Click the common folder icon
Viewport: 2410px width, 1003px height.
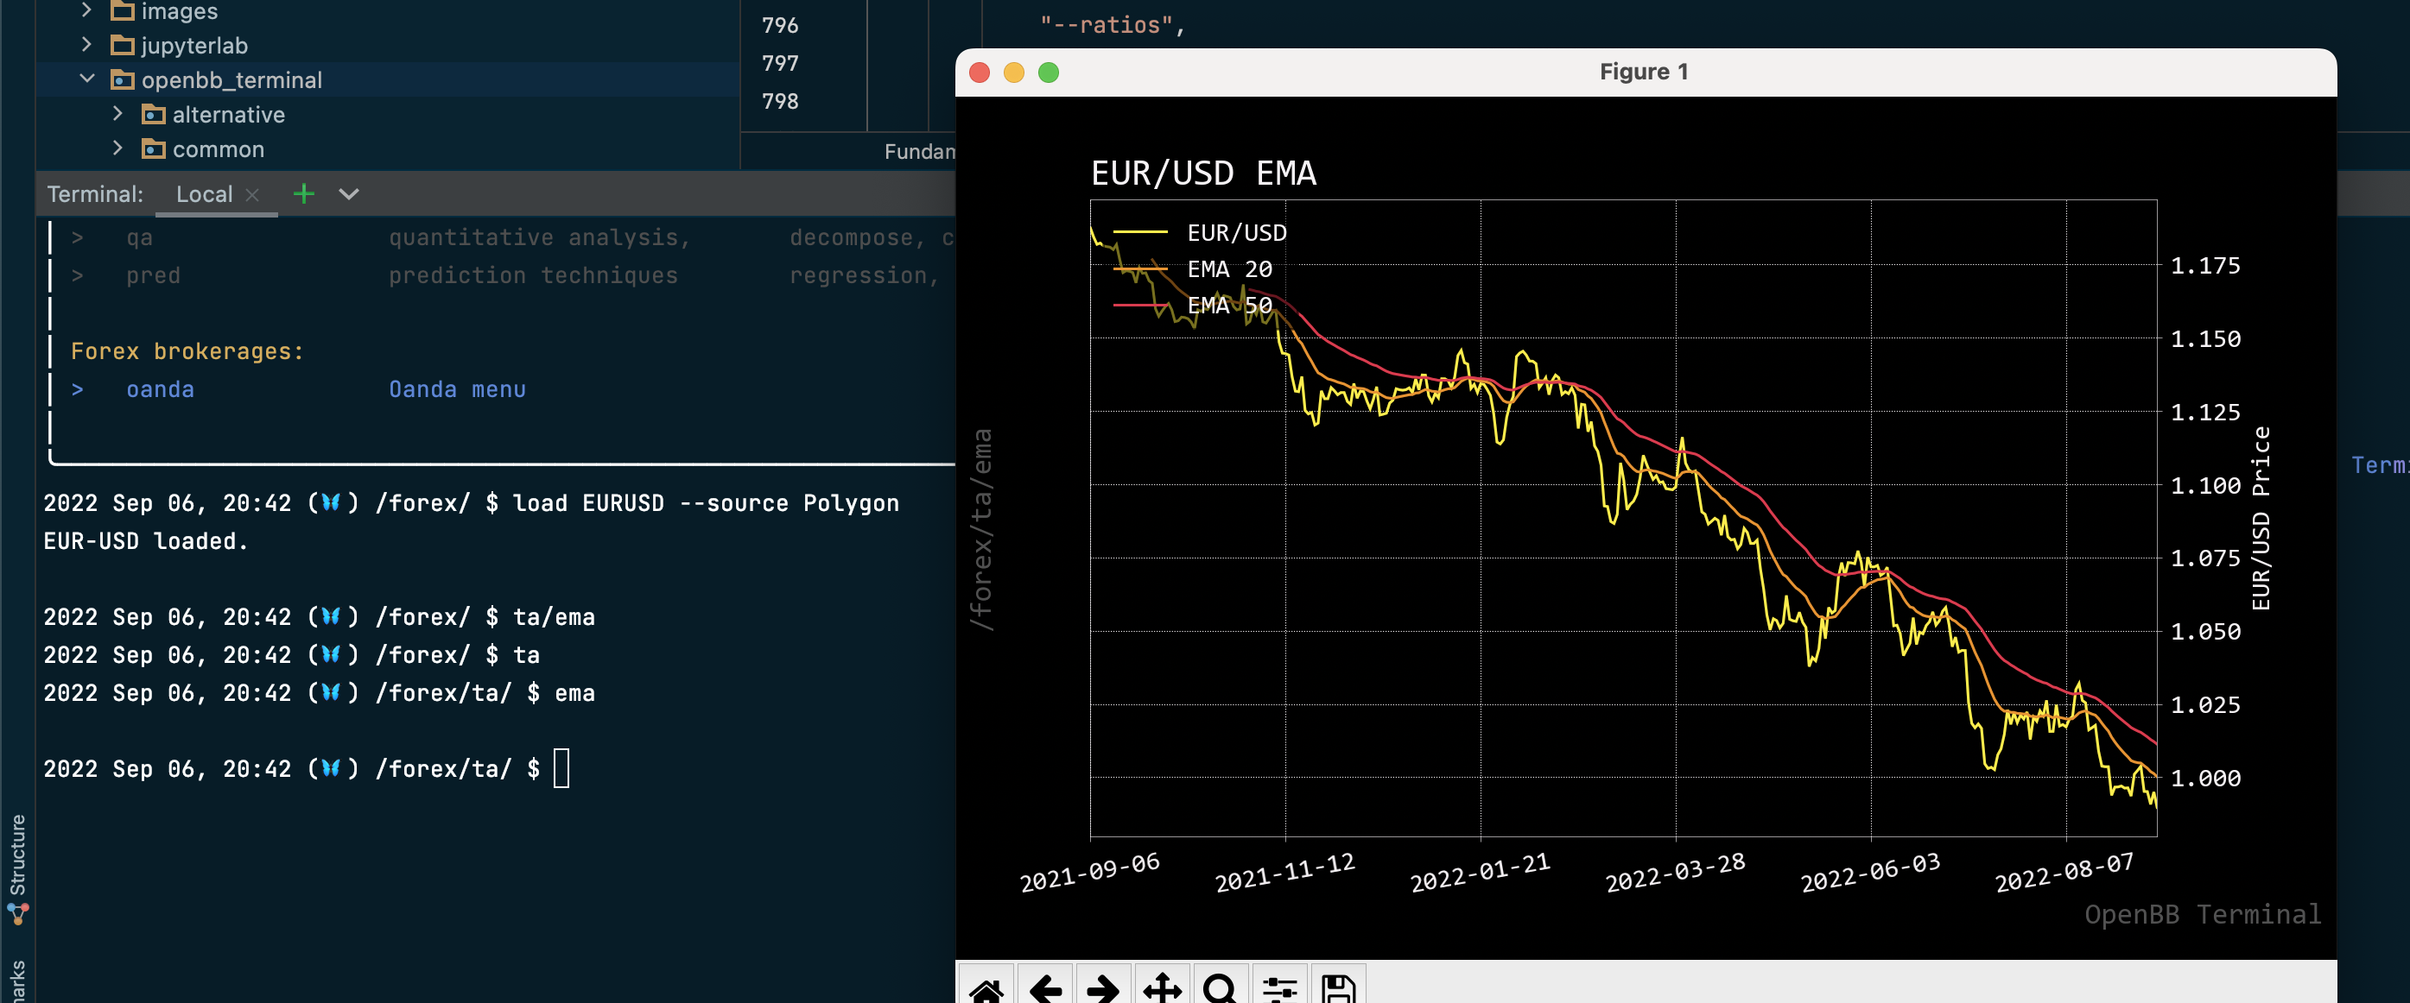click(153, 148)
